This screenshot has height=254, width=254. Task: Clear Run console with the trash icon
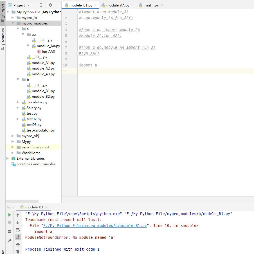pyautogui.click(x=18, y=251)
